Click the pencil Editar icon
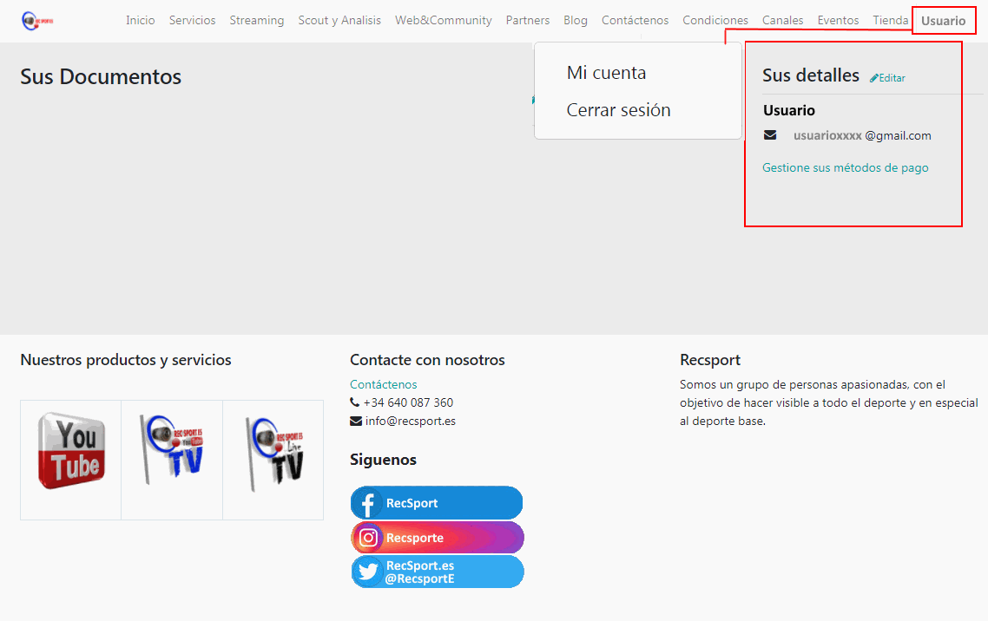Viewport: 988px width, 621px height. [874, 78]
